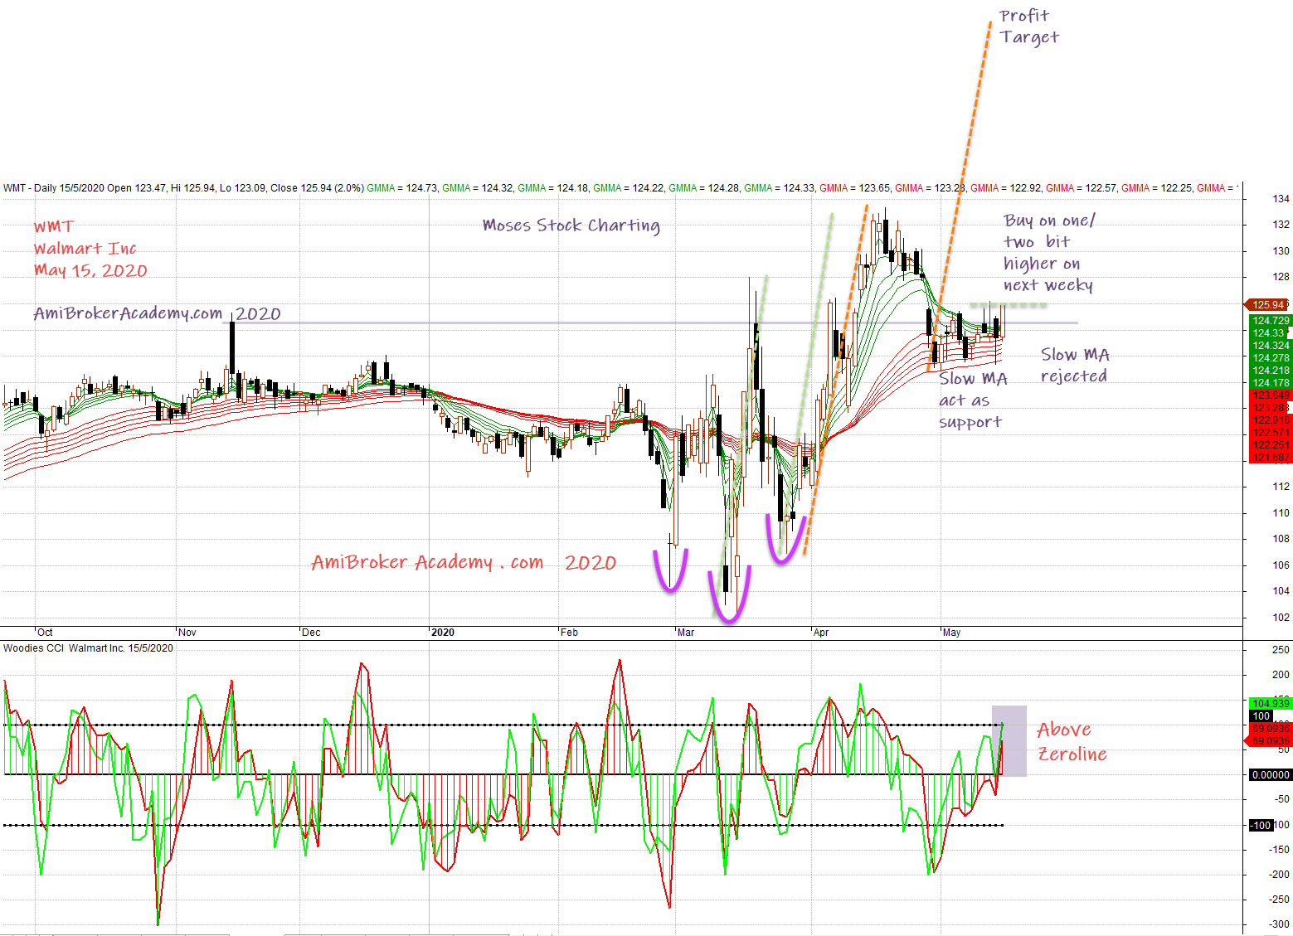This screenshot has width=1293, height=936.
Task: Click the green 104.939 CCI value label
Action: (x=1271, y=704)
